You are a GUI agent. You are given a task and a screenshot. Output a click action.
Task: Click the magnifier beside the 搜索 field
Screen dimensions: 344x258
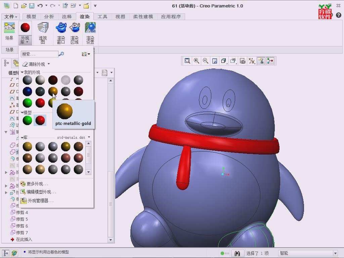click(61, 54)
